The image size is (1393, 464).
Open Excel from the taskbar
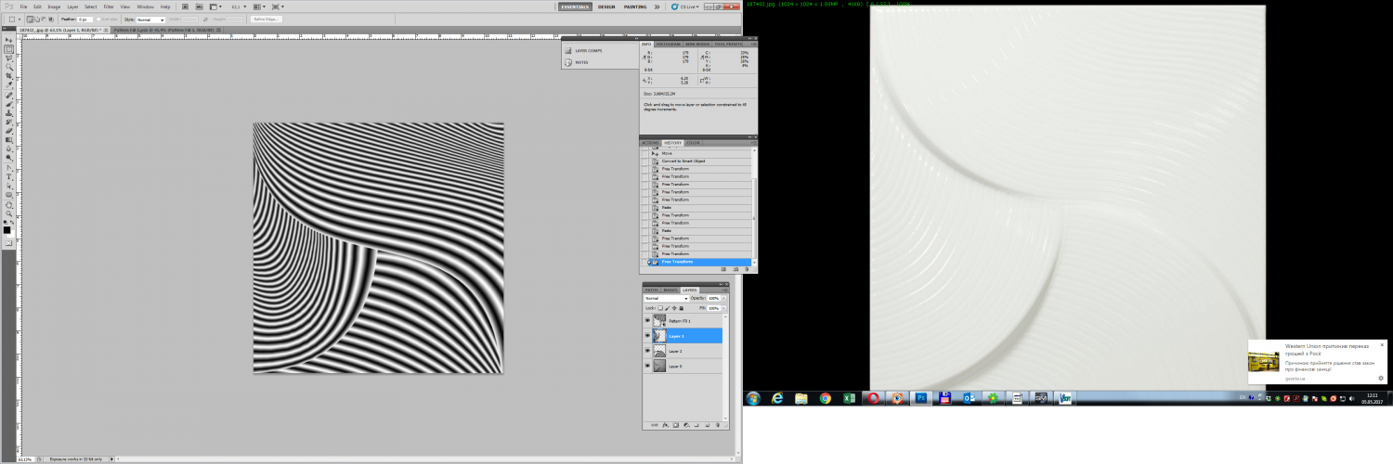(x=848, y=398)
